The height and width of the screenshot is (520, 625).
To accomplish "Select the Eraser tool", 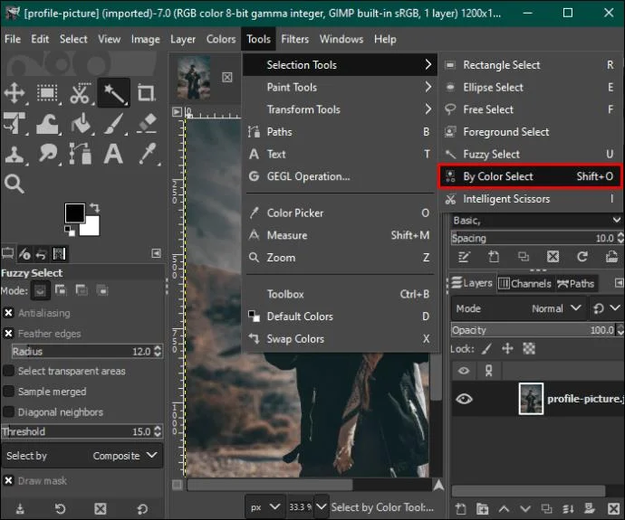I will (x=147, y=123).
